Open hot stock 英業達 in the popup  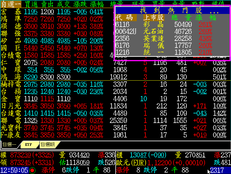pyautogui.click(x=153, y=39)
